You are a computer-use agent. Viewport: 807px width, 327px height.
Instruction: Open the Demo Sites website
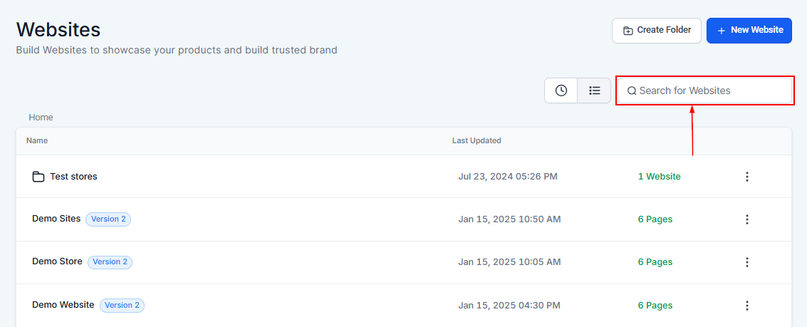tap(56, 219)
